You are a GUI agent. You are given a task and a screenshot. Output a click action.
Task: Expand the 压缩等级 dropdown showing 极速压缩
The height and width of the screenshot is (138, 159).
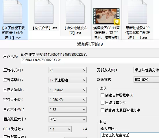(x=68, y=80)
